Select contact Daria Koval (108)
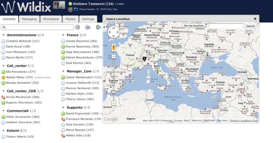 point(18,47)
